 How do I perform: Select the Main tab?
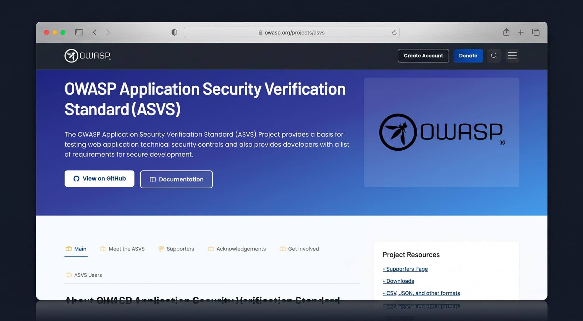pyautogui.click(x=76, y=249)
